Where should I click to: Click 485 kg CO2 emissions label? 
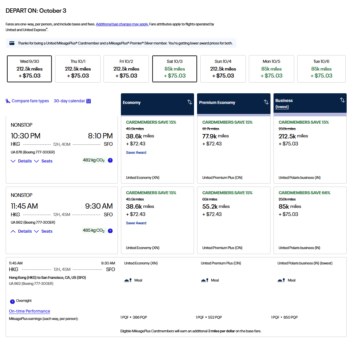pos(94,231)
